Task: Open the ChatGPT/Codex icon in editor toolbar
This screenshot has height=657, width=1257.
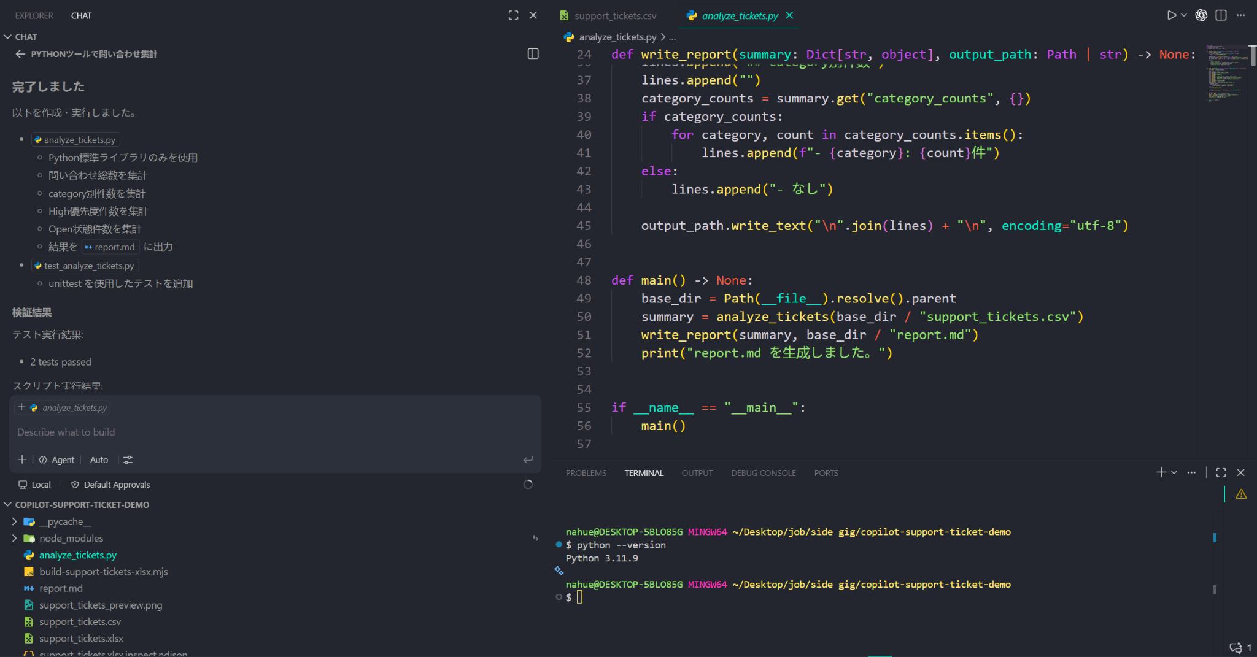Action: (x=1201, y=15)
